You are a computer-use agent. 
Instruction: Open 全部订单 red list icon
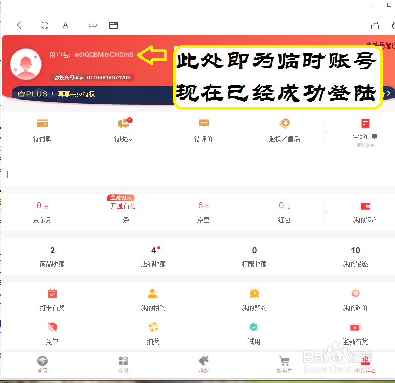click(365, 123)
